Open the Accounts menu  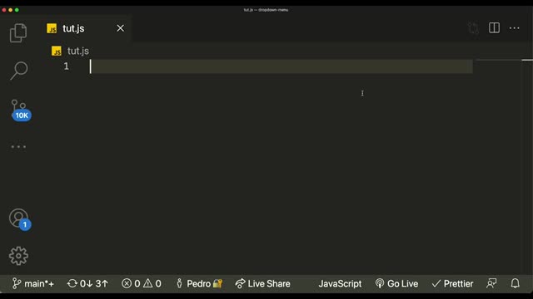tap(19, 219)
